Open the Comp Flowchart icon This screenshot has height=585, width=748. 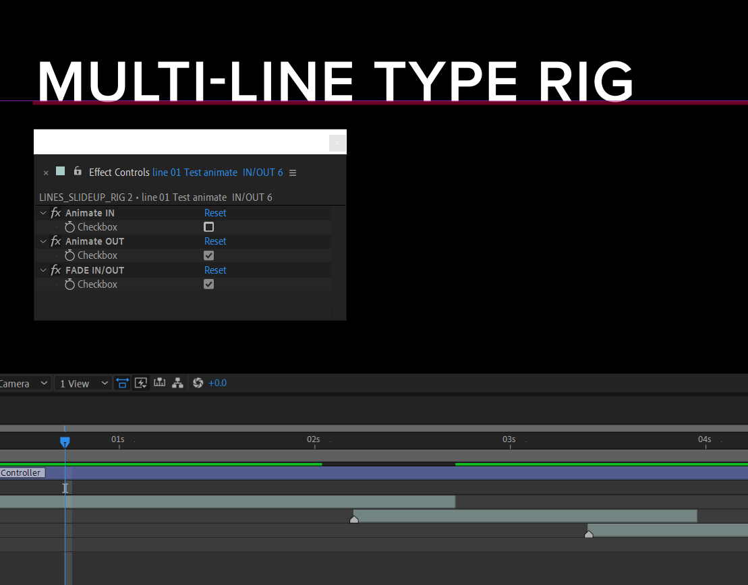click(x=177, y=383)
